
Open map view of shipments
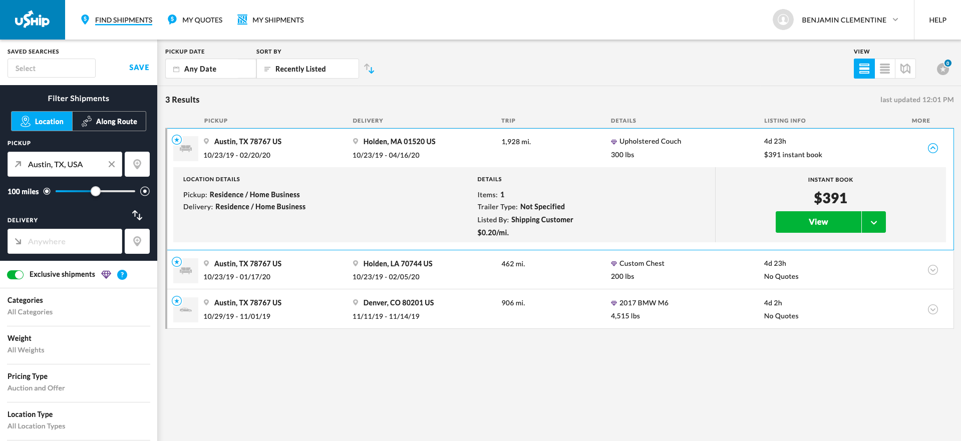[905, 69]
